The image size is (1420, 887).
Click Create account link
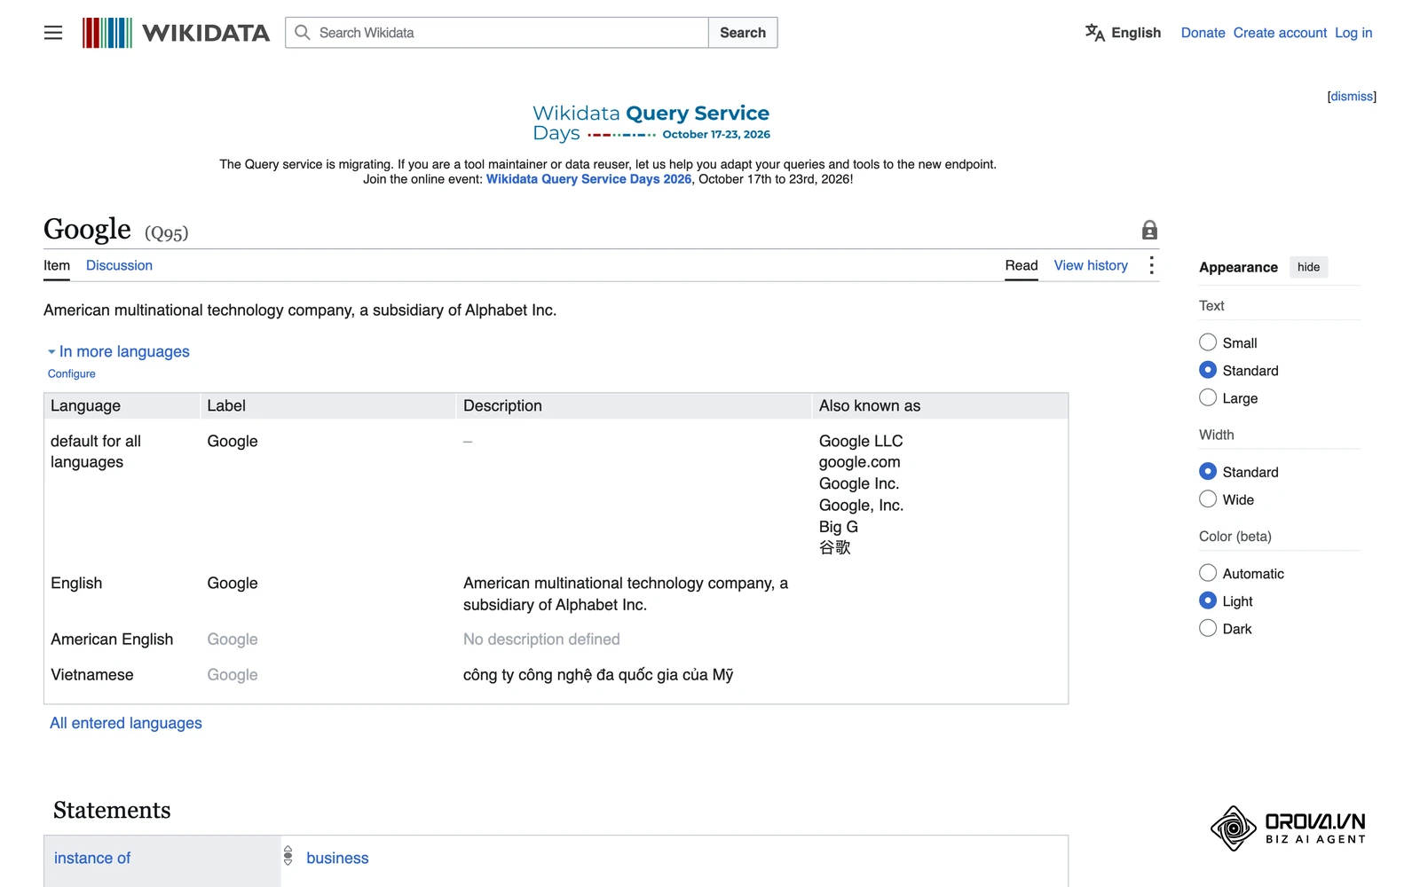click(1280, 33)
